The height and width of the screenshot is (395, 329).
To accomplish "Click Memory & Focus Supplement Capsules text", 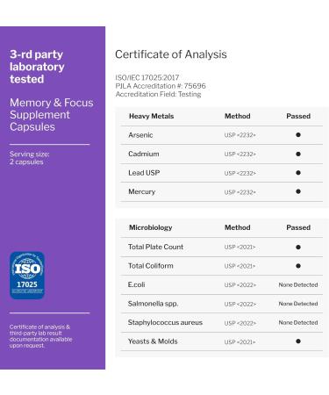I will click(52, 115).
